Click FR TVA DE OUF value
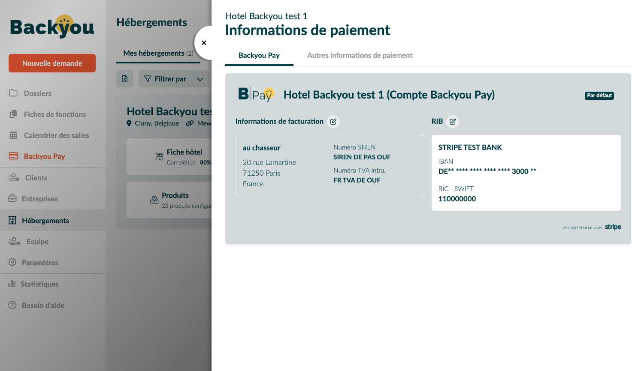 click(357, 180)
